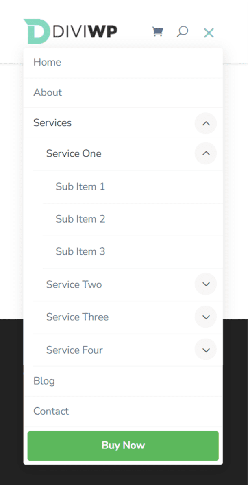
Task: Click Service Two in the submenu
Action: [74, 284]
